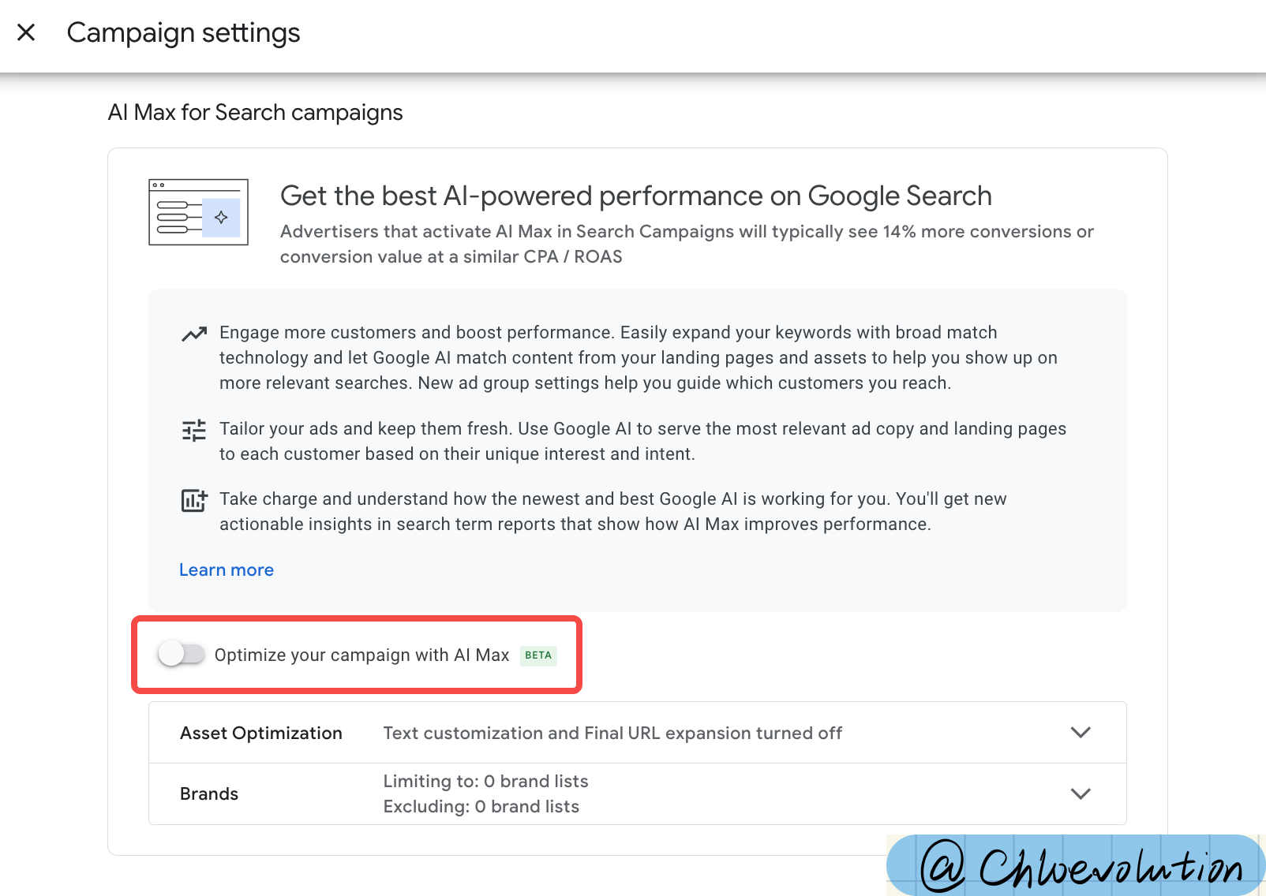Viewport: 1266px width, 896px height.
Task: Click the AI Max search illustration icon
Action: [x=198, y=212]
